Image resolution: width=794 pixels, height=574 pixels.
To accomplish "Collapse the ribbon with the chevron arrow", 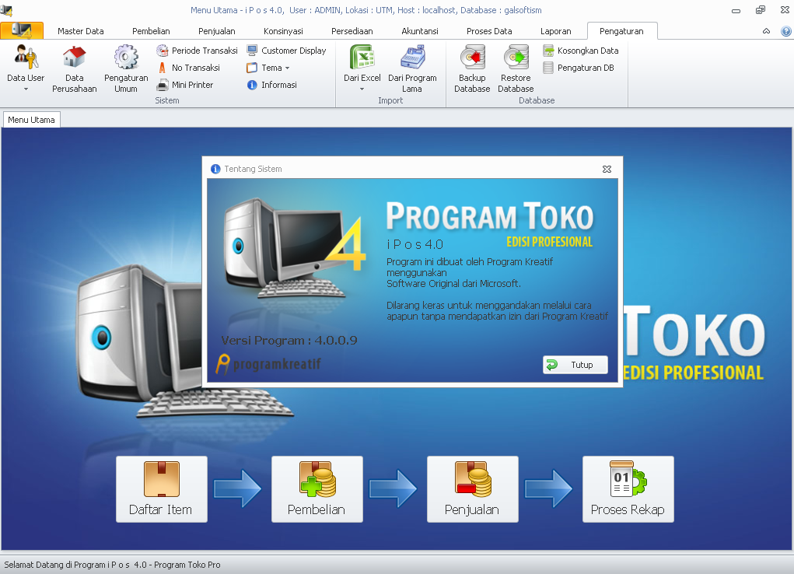I will point(766,31).
